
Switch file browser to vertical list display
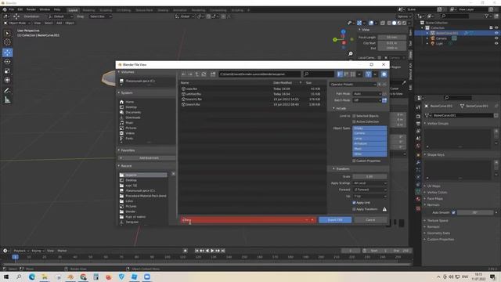coord(340,74)
